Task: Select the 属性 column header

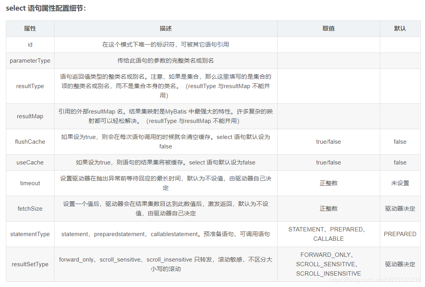Action: point(30,28)
